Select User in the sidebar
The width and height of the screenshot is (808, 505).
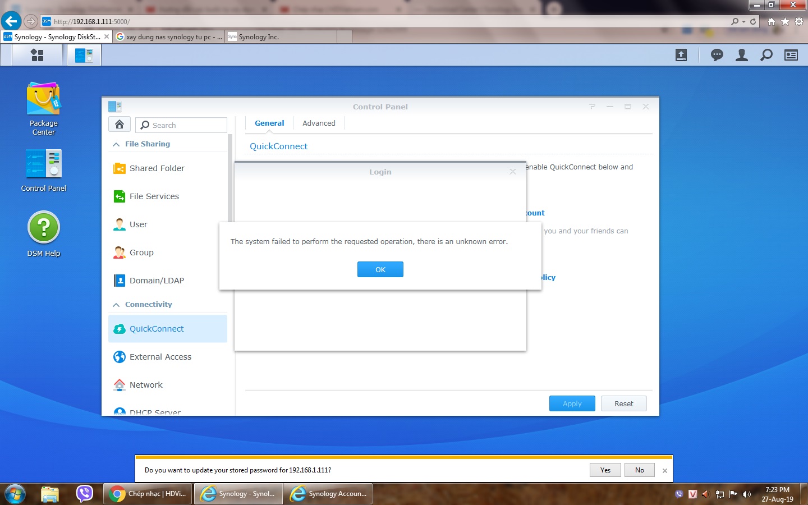click(x=168, y=224)
